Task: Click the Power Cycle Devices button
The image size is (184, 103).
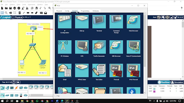Action: [14, 82]
